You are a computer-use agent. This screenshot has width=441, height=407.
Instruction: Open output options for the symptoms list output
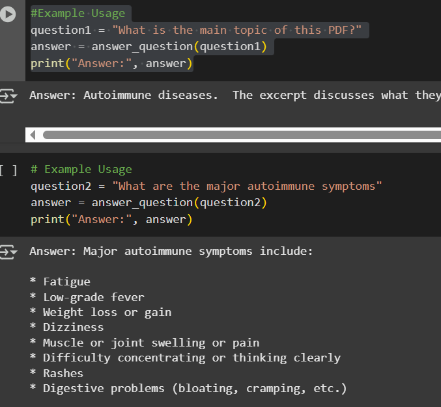tap(8, 252)
